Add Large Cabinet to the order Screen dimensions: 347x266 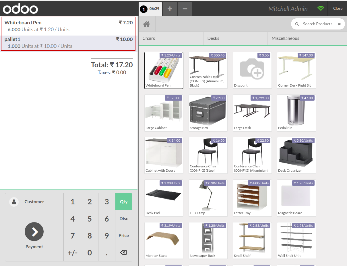click(x=164, y=113)
